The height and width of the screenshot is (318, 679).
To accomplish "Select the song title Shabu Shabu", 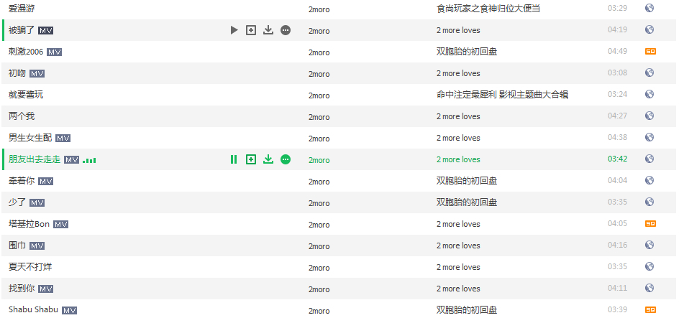I will [33, 310].
